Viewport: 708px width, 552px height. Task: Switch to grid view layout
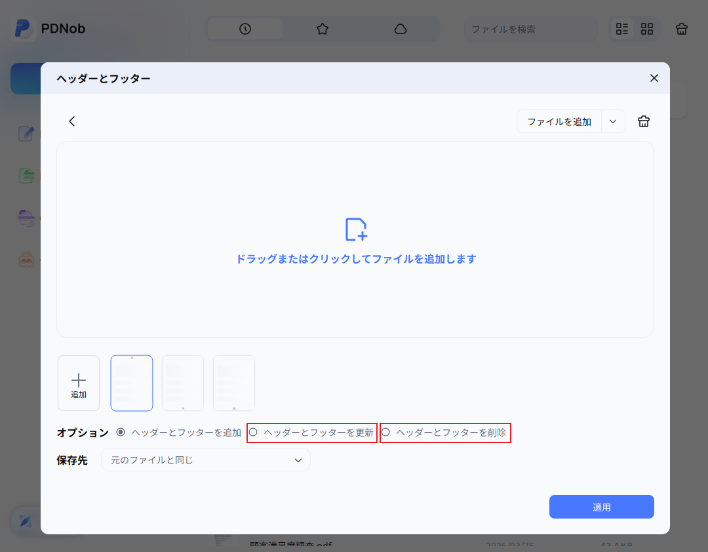[x=646, y=29]
